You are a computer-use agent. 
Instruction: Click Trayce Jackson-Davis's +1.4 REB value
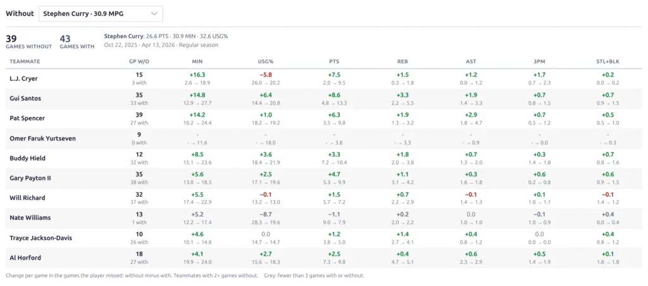pyautogui.click(x=402, y=234)
